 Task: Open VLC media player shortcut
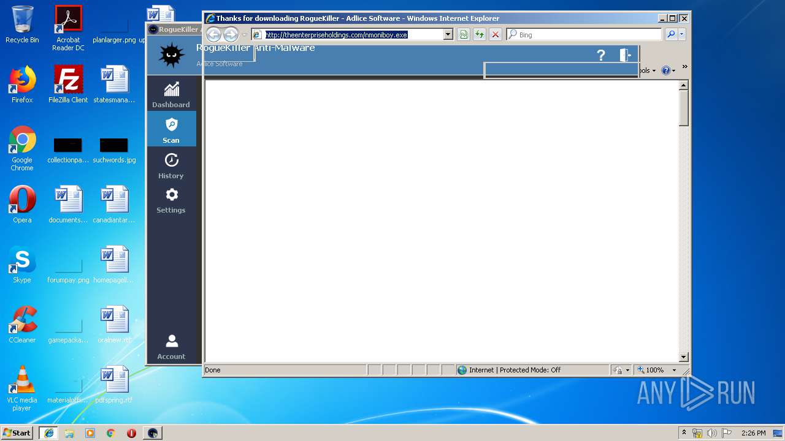click(x=22, y=388)
